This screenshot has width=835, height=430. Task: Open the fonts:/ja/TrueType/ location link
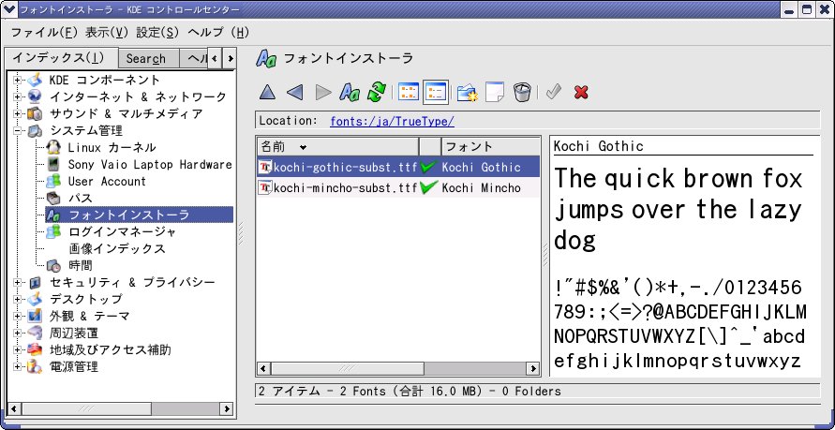392,121
